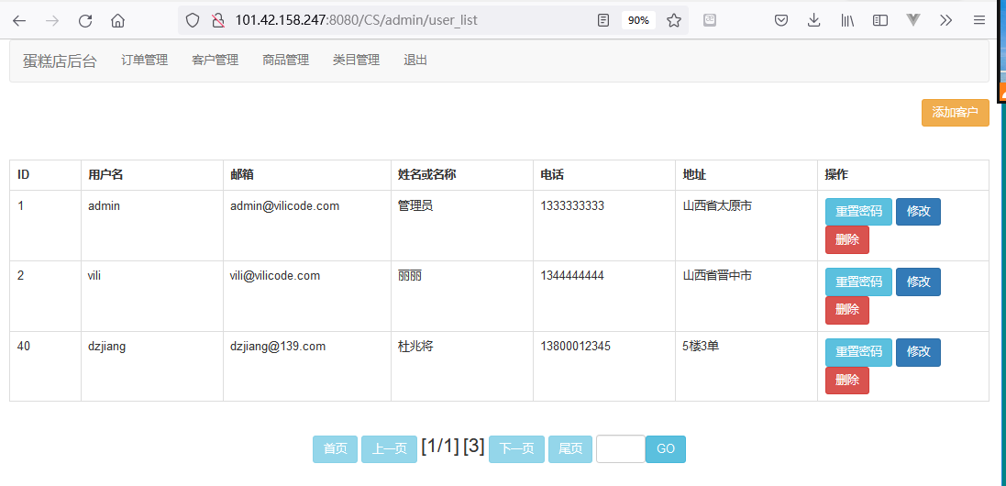Reload the page with refresh icon

click(x=85, y=20)
